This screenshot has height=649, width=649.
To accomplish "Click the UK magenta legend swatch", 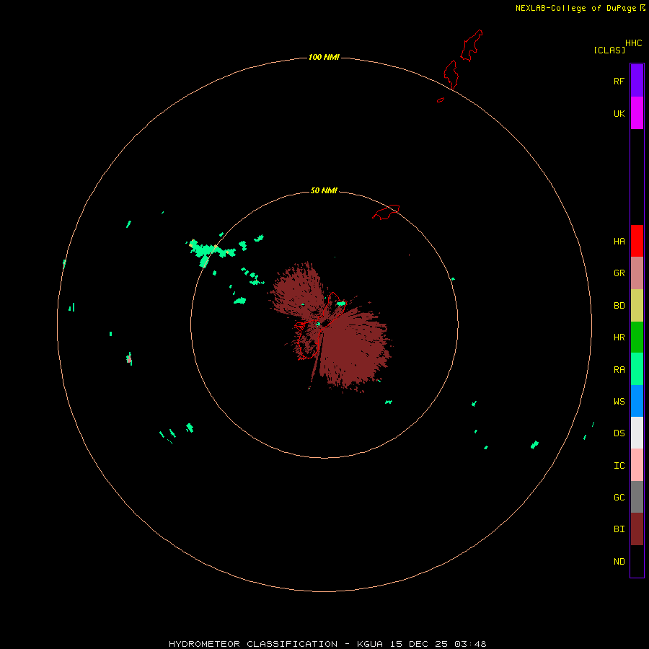I will (x=637, y=113).
